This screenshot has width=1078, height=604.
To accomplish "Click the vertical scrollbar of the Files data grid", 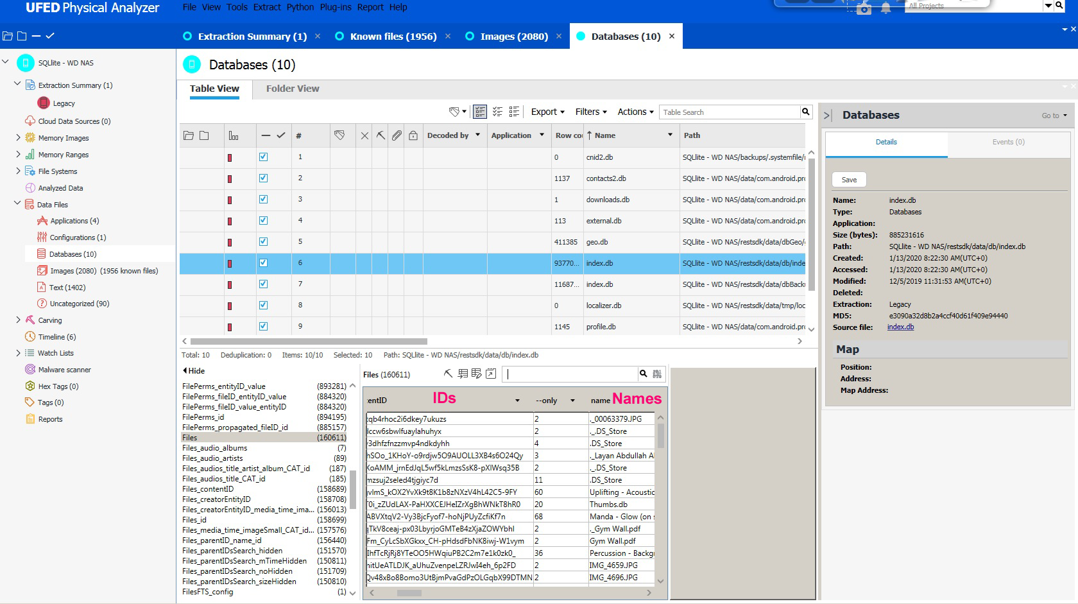I will coord(660,436).
